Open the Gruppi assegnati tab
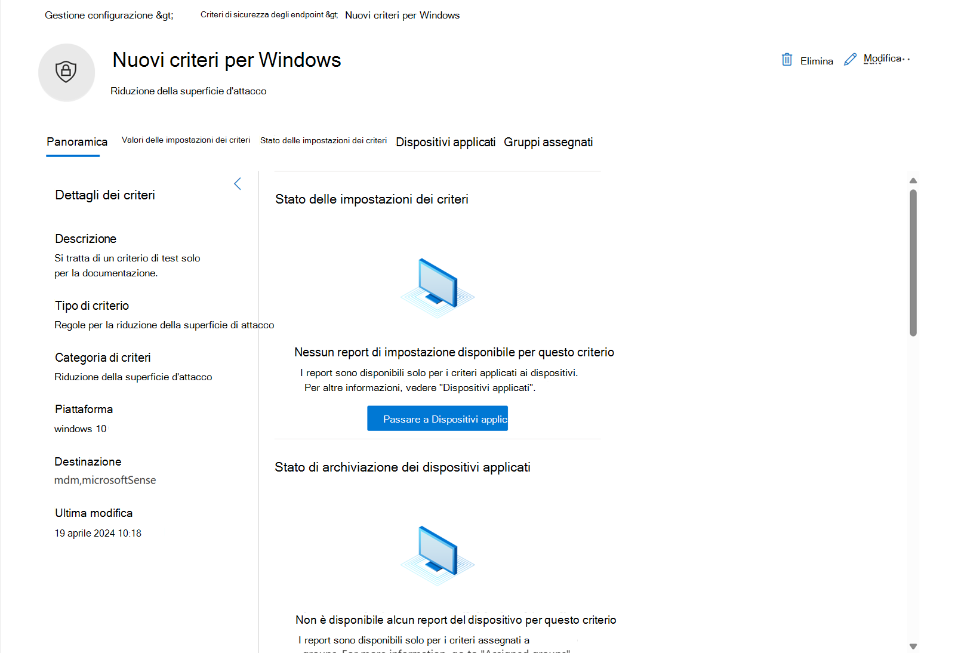The height and width of the screenshot is (653, 955). (548, 142)
